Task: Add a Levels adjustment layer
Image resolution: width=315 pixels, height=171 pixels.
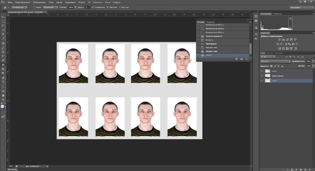Action: 283,39
